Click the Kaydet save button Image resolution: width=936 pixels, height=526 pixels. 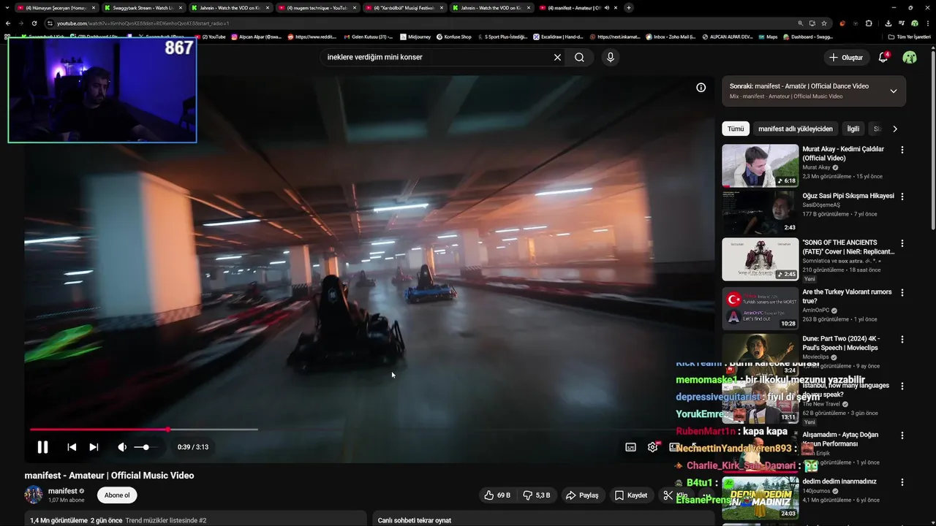click(631, 495)
